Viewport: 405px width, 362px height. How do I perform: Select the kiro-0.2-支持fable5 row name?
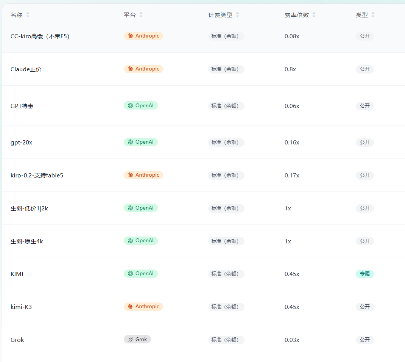pyautogui.click(x=37, y=176)
